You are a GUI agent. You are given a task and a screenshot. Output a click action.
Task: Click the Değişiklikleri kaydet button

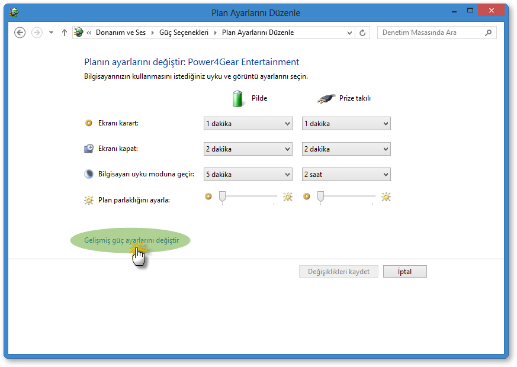339,272
